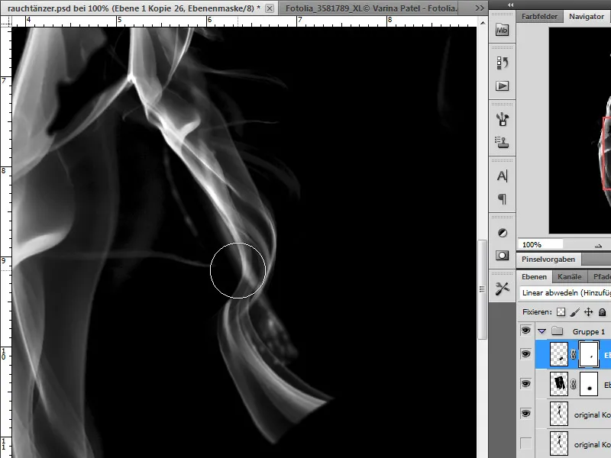Open the Character panel
The width and height of the screenshot is (611, 458).
tap(502, 176)
